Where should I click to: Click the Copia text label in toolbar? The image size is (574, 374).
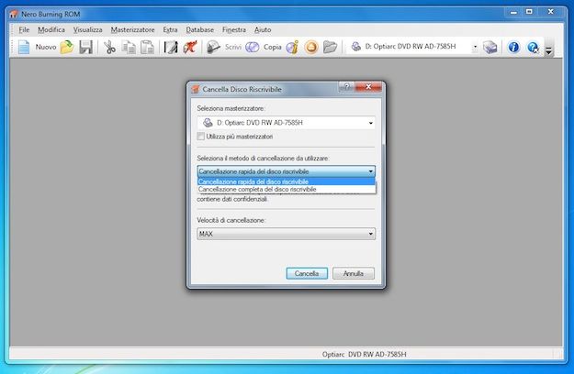(x=273, y=47)
